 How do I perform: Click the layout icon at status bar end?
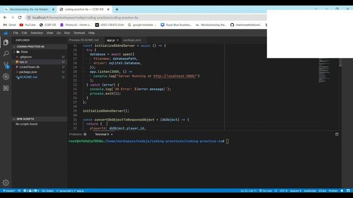coord(348,191)
